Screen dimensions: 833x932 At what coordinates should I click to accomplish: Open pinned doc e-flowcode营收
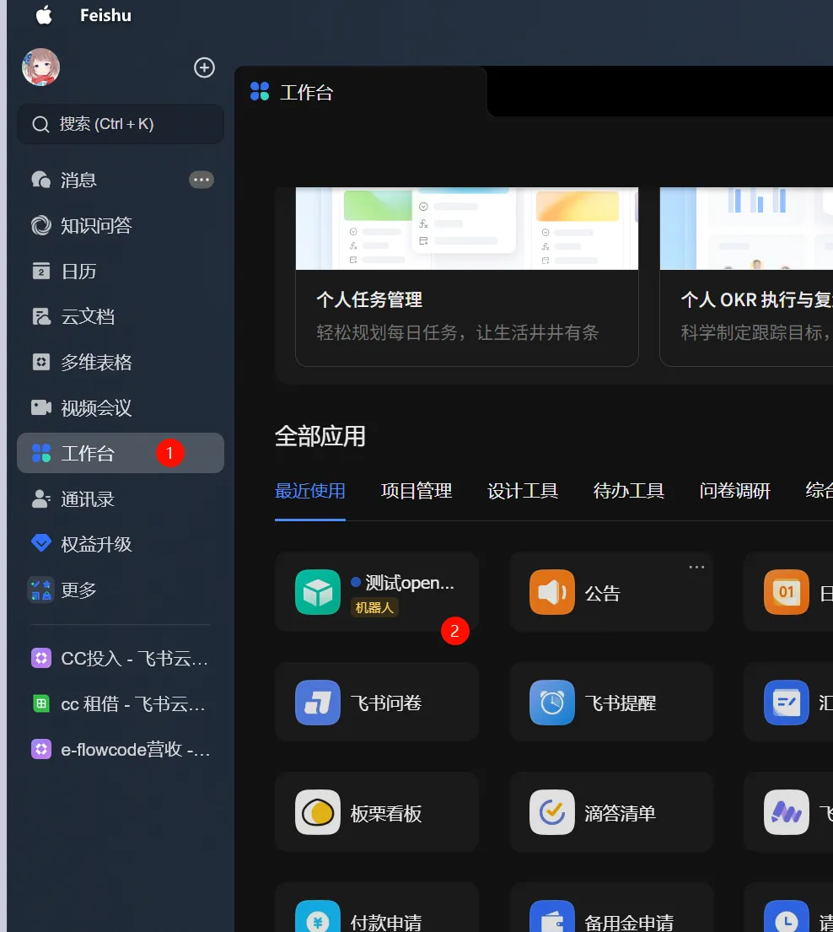click(121, 749)
